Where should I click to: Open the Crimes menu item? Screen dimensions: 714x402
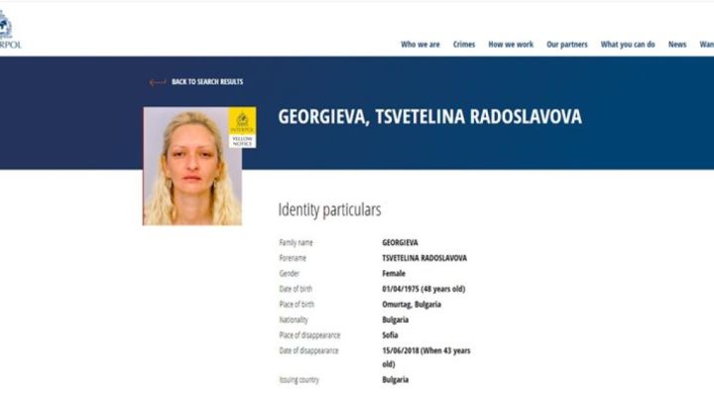tap(464, 45)
